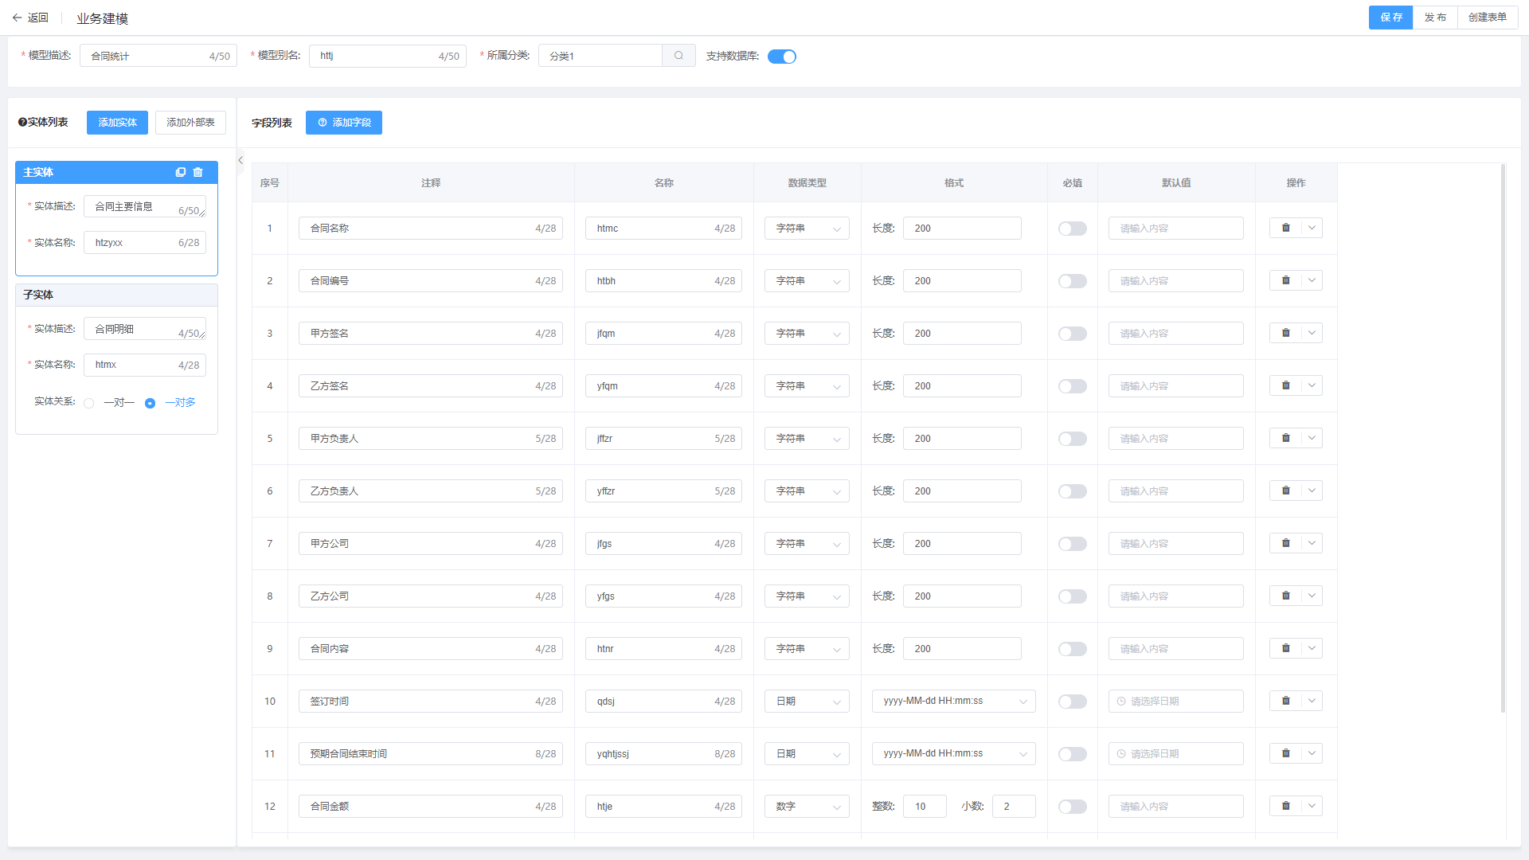1529x860 pixels.
Task: Delete the 合同金额 field row
Action: [x=1285, y=806]
